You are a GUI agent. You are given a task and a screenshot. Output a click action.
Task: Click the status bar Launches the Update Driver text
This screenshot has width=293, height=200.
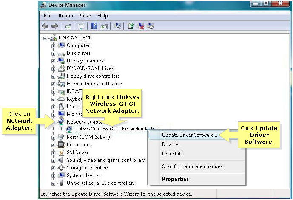(116, 194)
